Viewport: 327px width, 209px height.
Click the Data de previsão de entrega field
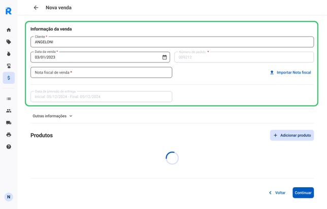(x=102, y=96)
